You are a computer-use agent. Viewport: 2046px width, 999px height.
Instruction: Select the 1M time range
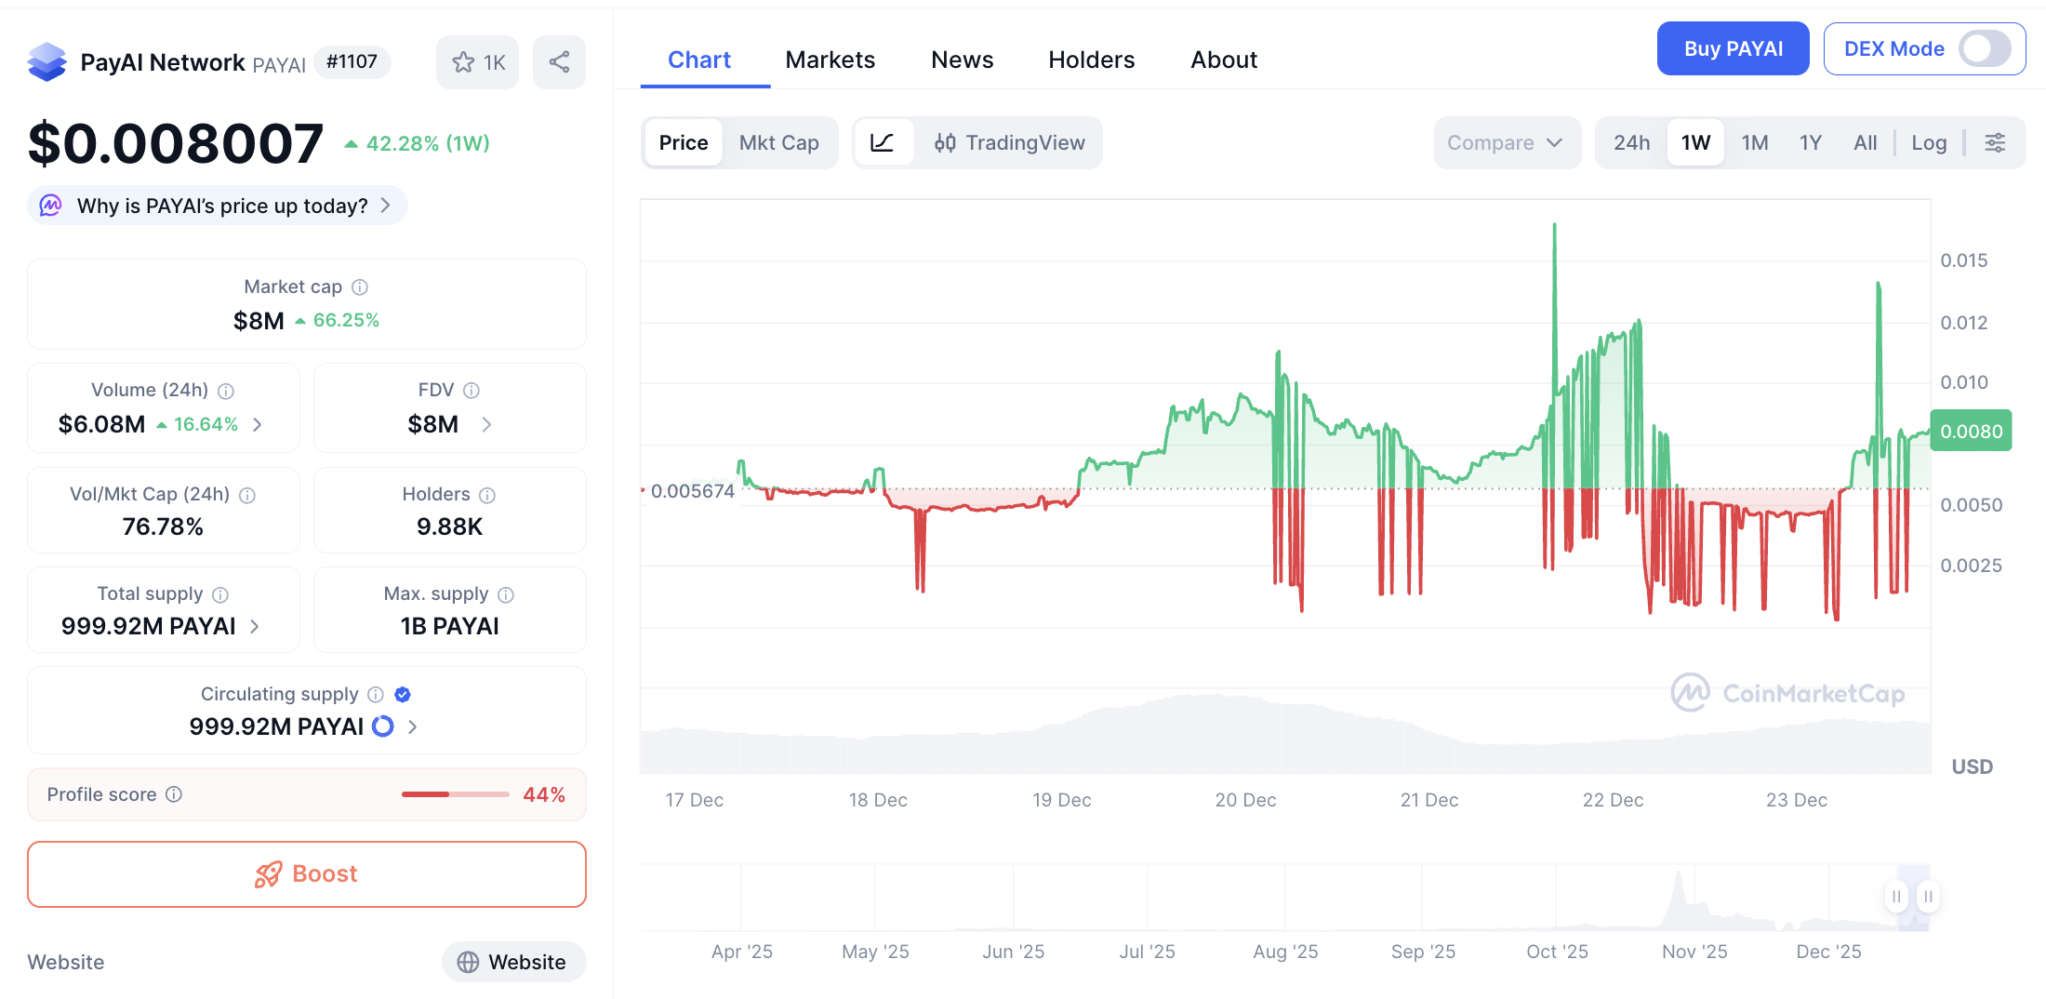click(1754, 142)
